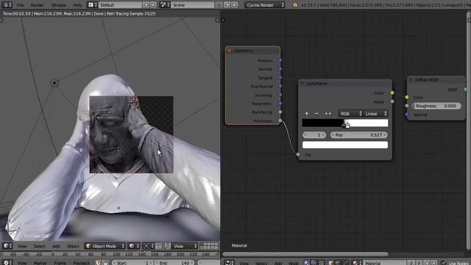Screen dimensions: 471x265
Task: Open the 3D viewport editor type selector
Action: (x=7, y=246)
